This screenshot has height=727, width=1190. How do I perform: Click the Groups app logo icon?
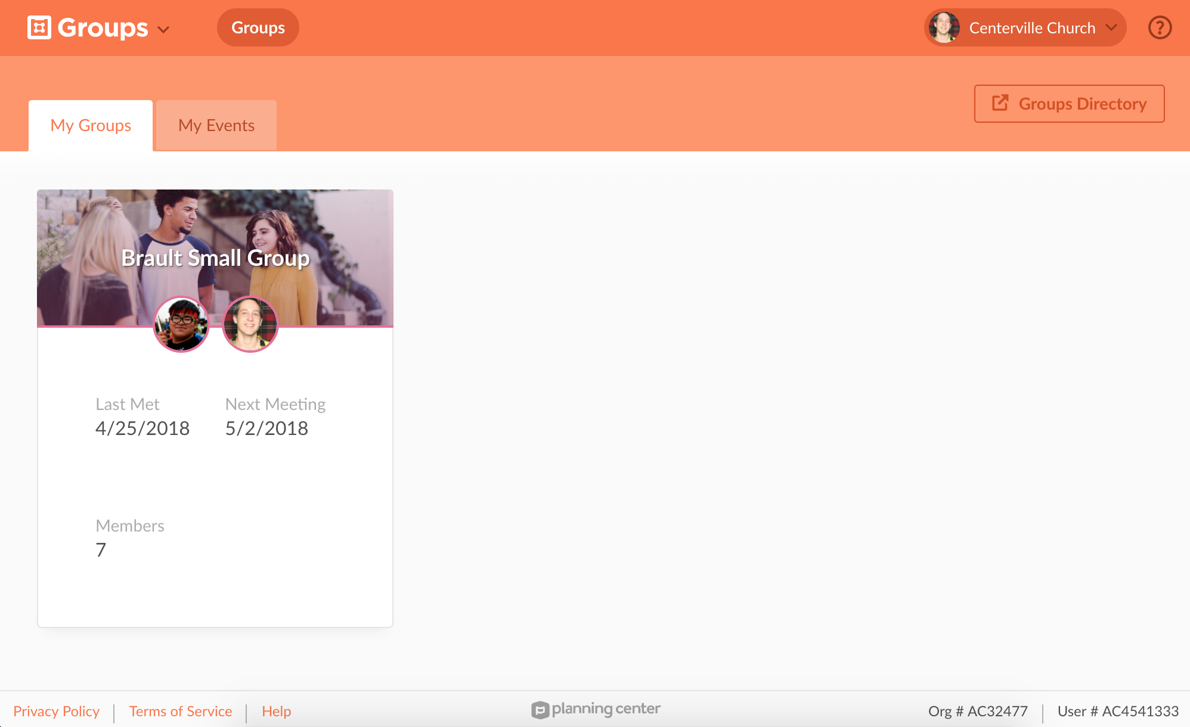pyautogui.click(x=38, y=27)
